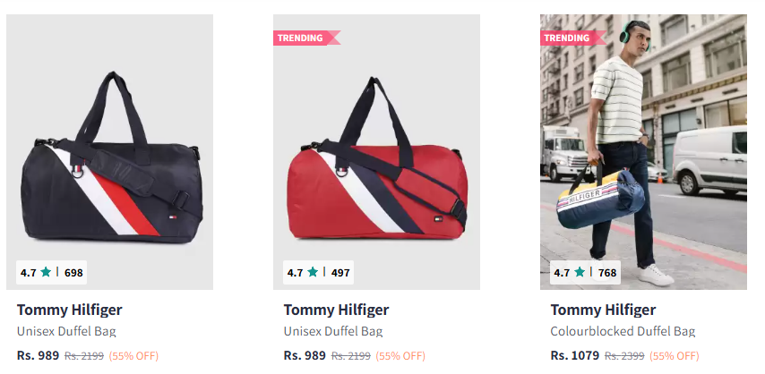Click rating star beside 497 reviews
The width and height of the screenshot is (765, 374).
(313, 272)
